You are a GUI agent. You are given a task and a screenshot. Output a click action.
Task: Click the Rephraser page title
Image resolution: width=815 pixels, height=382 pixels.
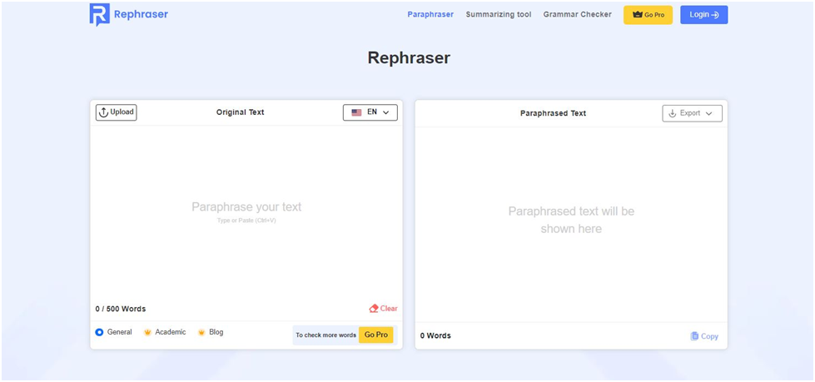(x=409, y=57)
